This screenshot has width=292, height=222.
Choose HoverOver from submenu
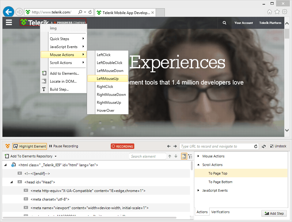pos(108,111)
